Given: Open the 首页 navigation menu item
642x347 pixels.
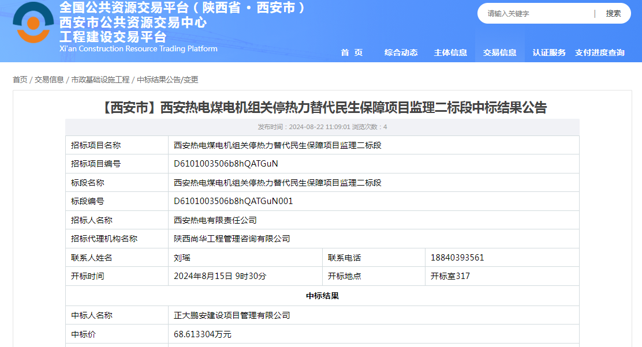Looking at the screenshot, I should coord(352,52).
